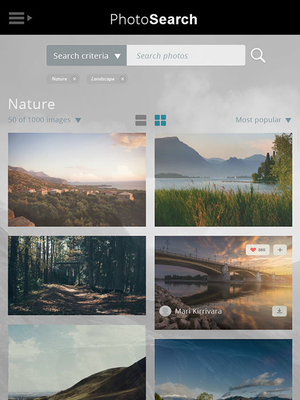Add bridge photo with plus icon
300x400 pixels.
click(280, 250)
